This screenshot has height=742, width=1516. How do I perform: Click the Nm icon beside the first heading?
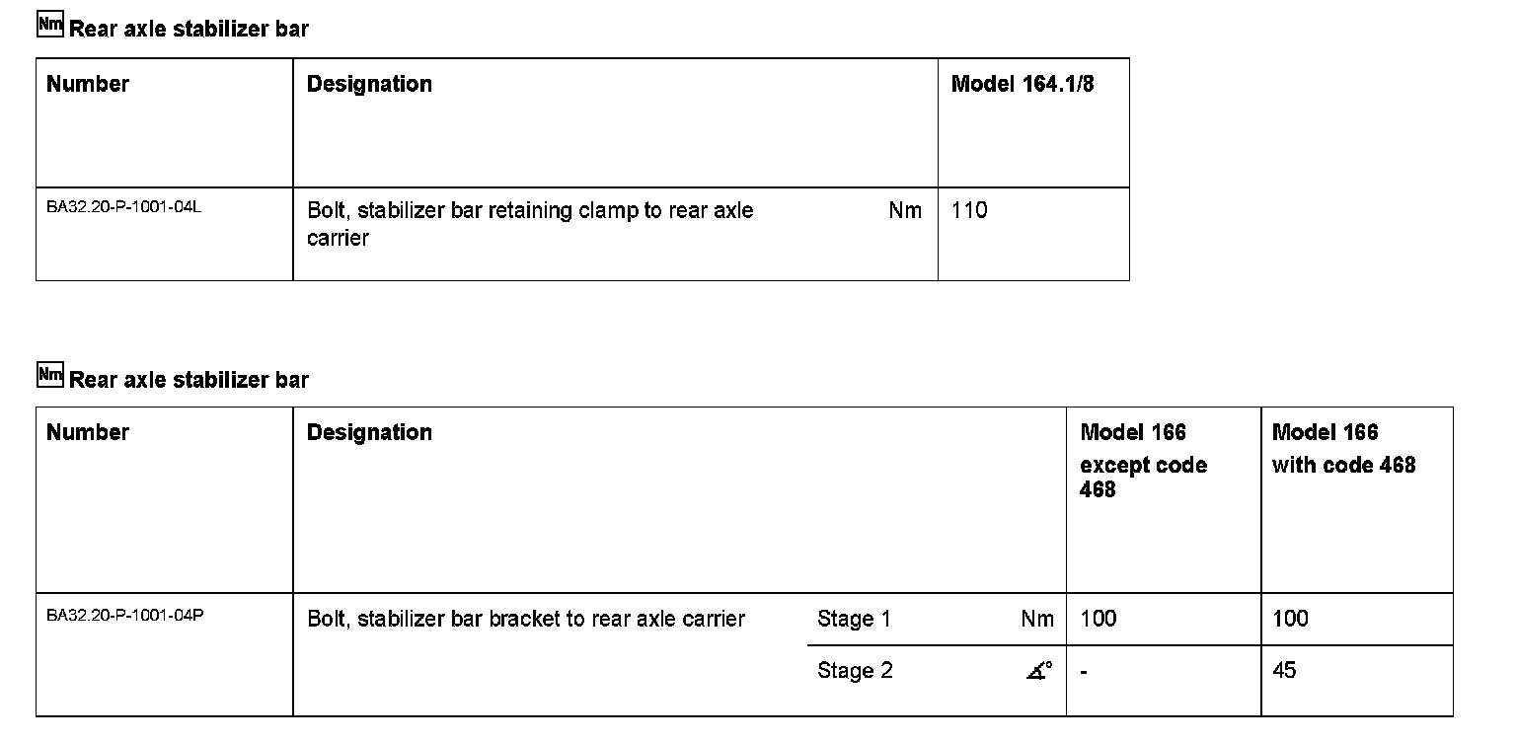[x=49, y=25]
